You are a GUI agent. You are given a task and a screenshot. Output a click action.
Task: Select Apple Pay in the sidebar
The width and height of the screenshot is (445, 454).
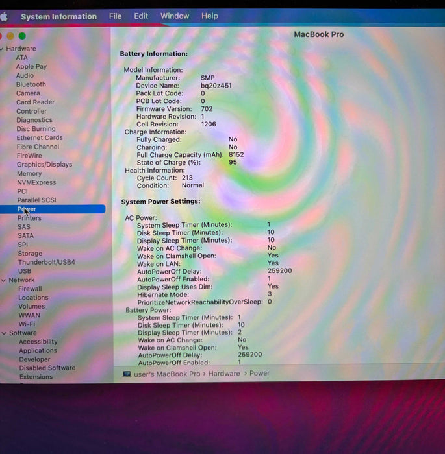point(31,67)
